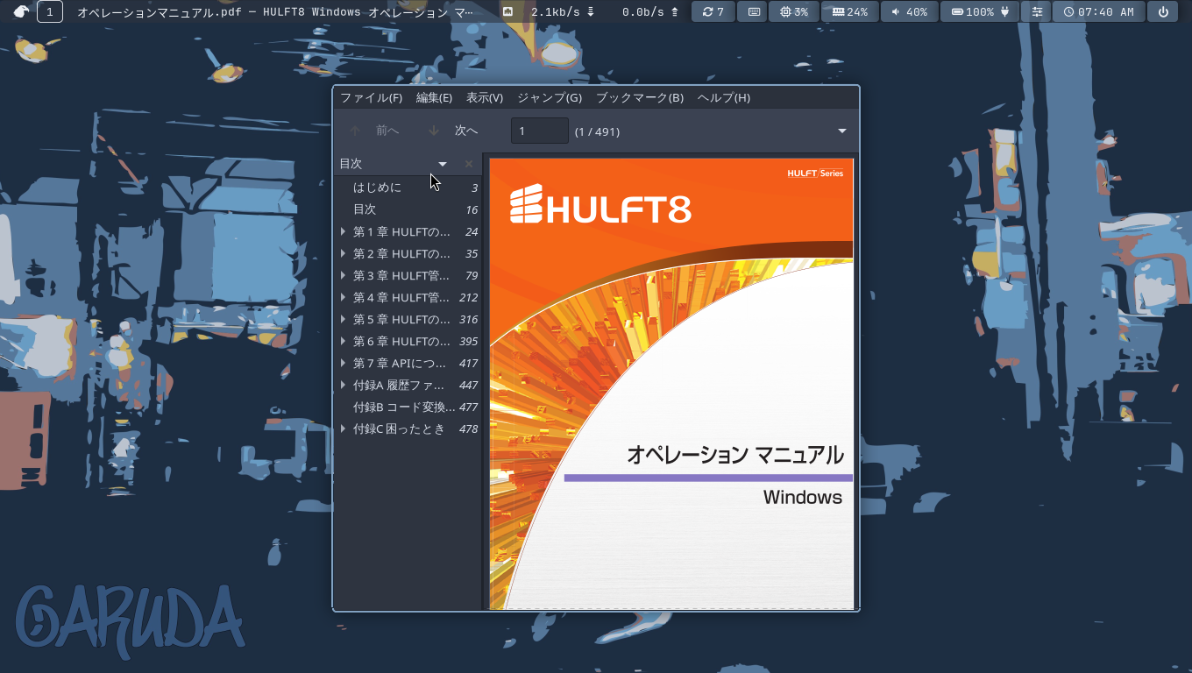Open the 表示(V) menu
This screenshot has width=1192, height=673.
[485, 97]
